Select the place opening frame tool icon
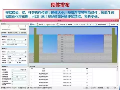Screen dimensions: 120x90 click(x=58, y=24)
